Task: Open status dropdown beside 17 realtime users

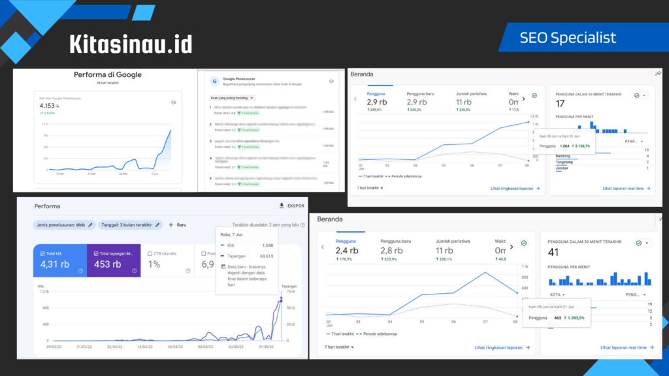Action: 641,95
